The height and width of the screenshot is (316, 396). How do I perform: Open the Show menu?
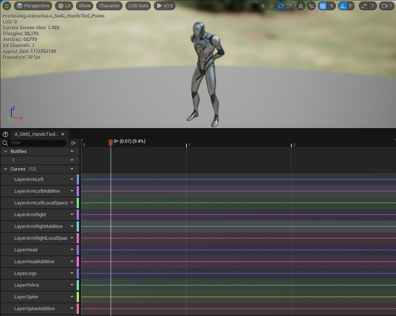(84, 6)
